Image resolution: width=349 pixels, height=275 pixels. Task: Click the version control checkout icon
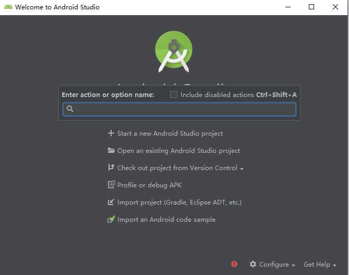(x=111, y=168)
